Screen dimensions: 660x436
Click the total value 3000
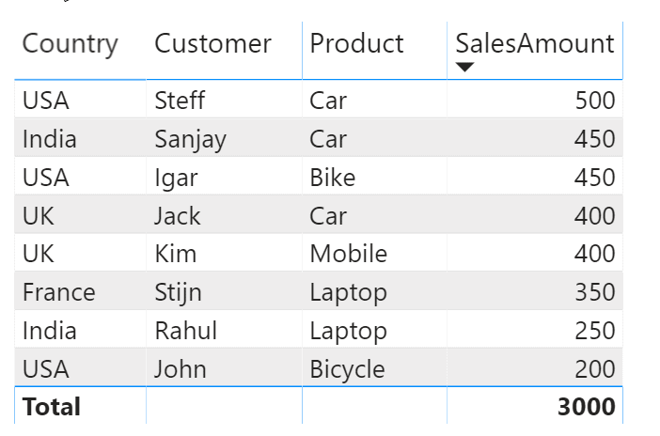point(588,407)
